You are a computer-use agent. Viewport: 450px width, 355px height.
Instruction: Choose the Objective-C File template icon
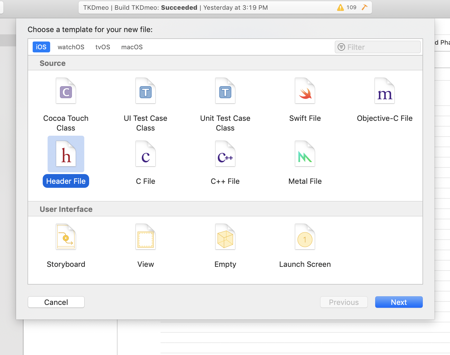coord(385,91)
